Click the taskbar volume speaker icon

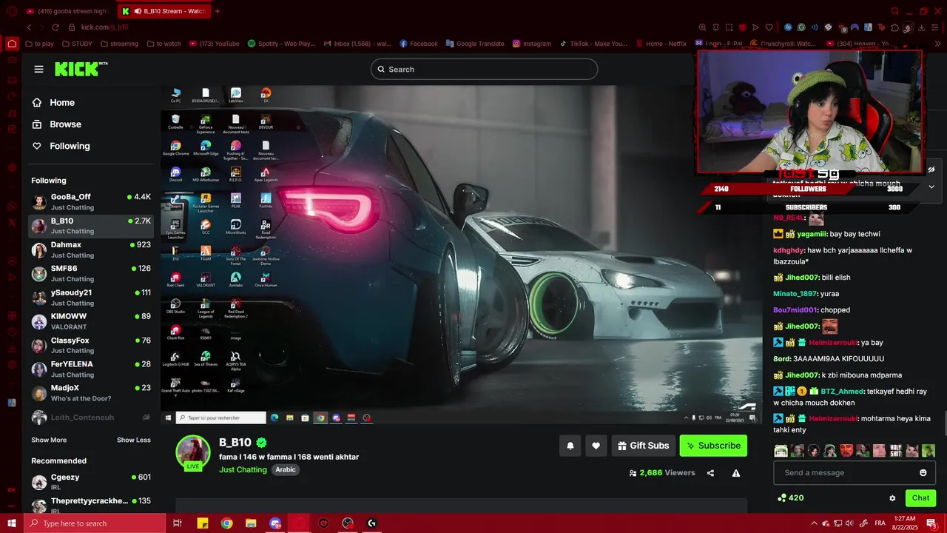(x=849, y=523)
